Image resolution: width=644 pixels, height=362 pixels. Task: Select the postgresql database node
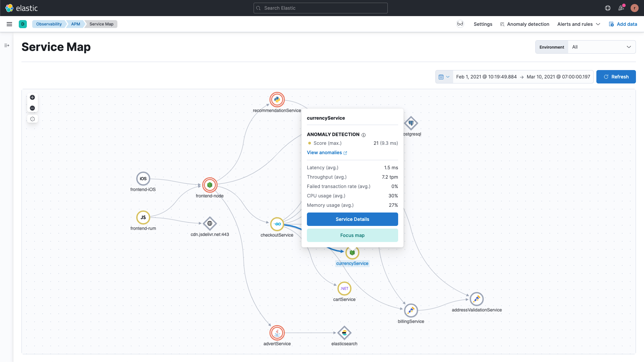(411, 123)
